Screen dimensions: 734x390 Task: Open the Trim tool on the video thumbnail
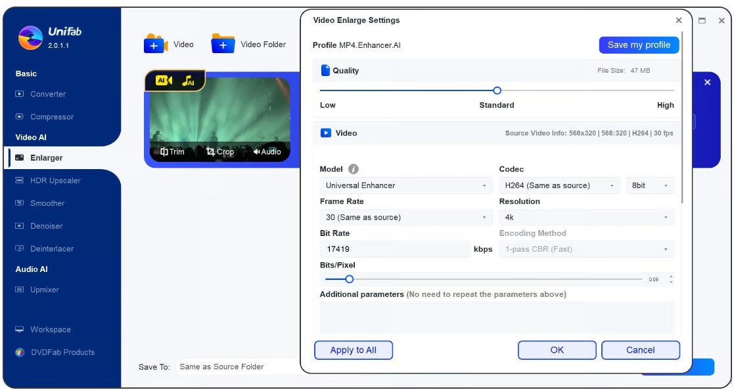coord(172,152)
